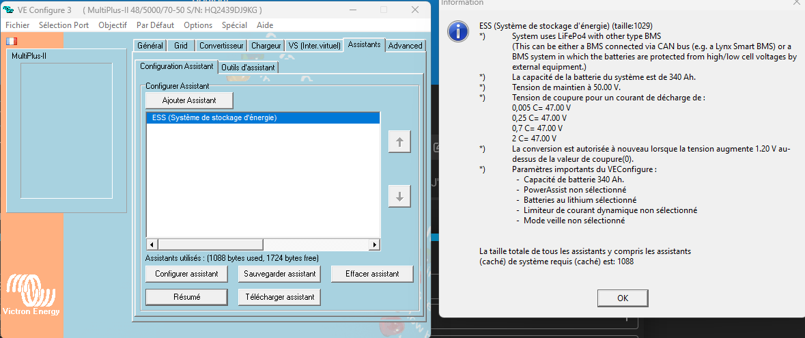The width and height of the screenshot is (805, 338).
Task: Click the MultiPlus-II device panel label
Action: coord(29,56)
